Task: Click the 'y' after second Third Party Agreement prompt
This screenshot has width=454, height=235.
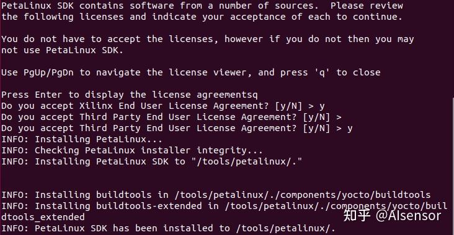Action: pyautogui.click(x=350, y=128)
